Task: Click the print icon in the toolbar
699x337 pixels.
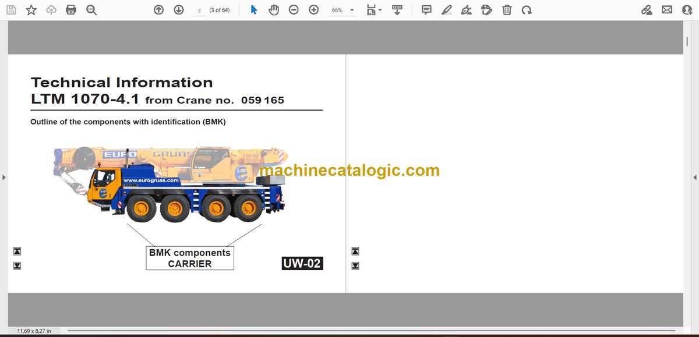Action: 71,10
